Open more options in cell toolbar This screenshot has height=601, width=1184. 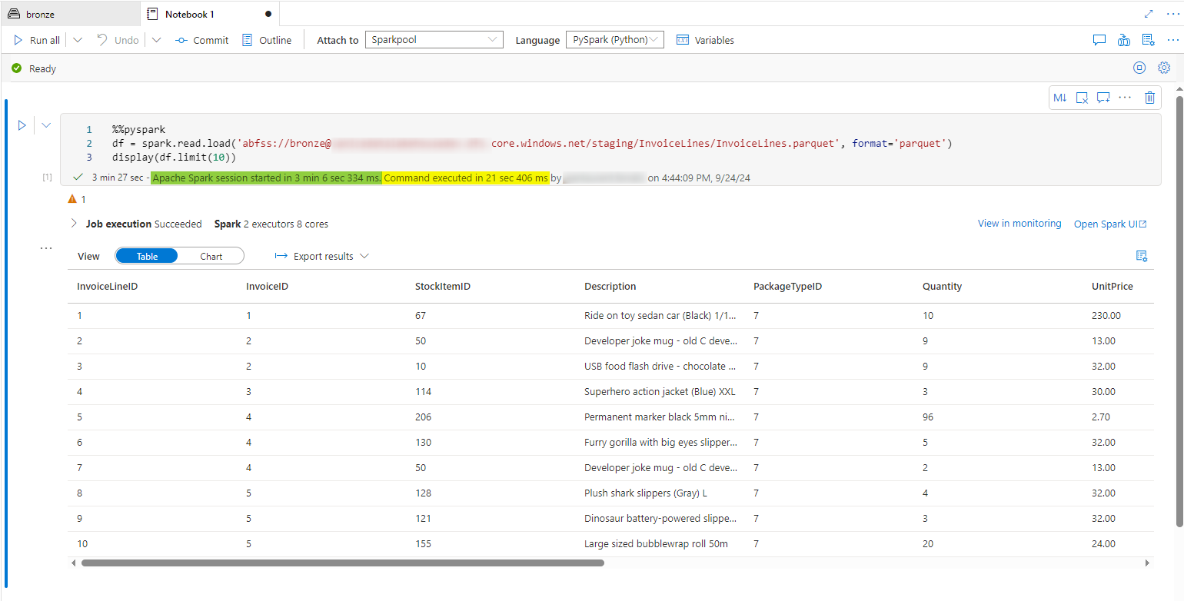(x=1126, y=98)
